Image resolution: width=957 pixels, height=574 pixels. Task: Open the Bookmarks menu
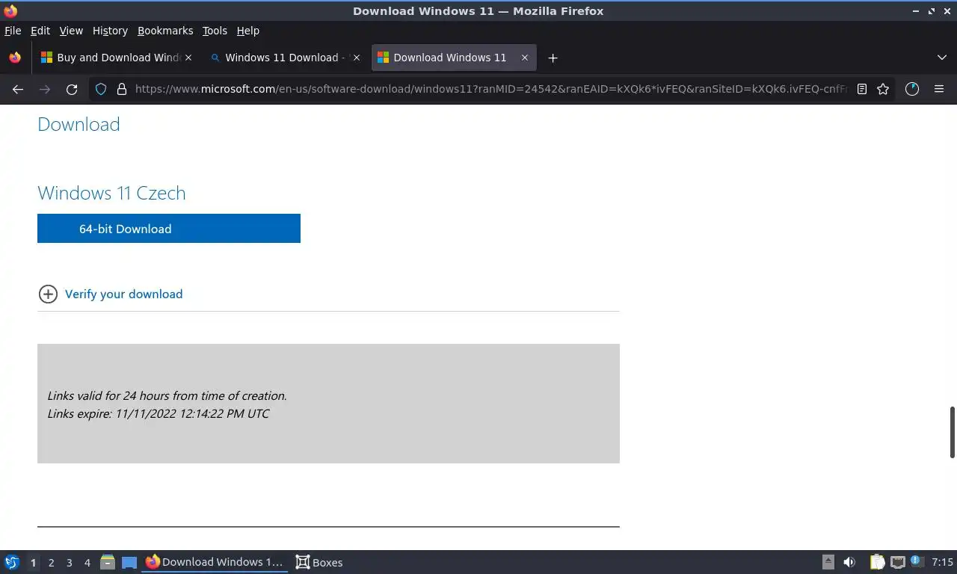coord(165,31)
